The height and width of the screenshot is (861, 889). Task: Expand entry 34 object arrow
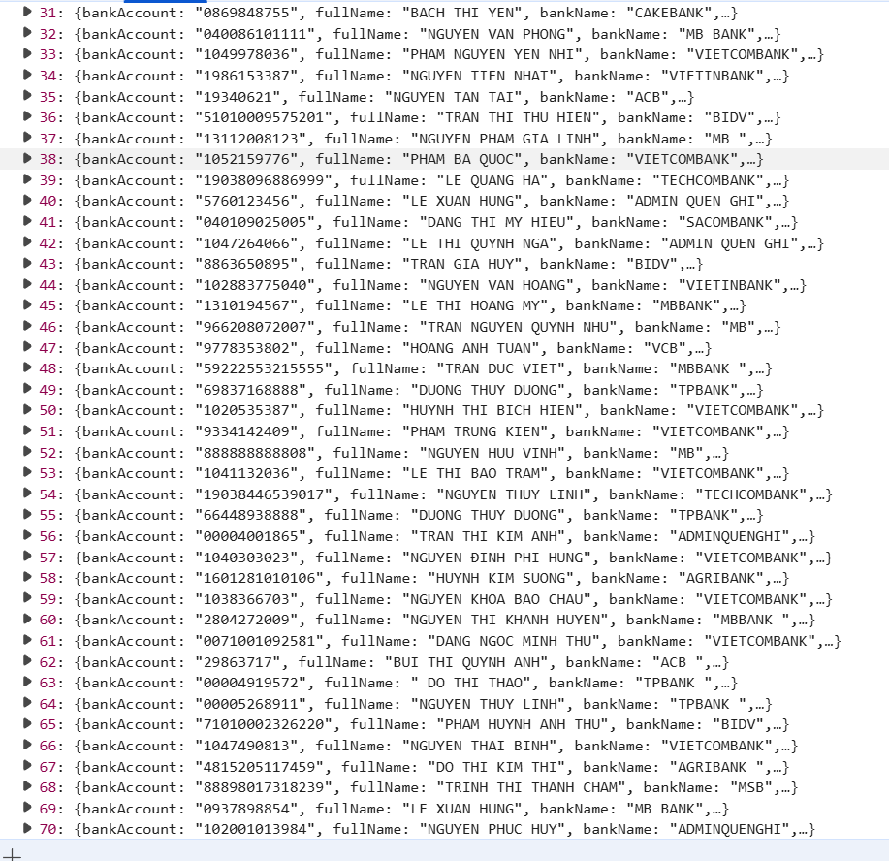coord(26,75)
